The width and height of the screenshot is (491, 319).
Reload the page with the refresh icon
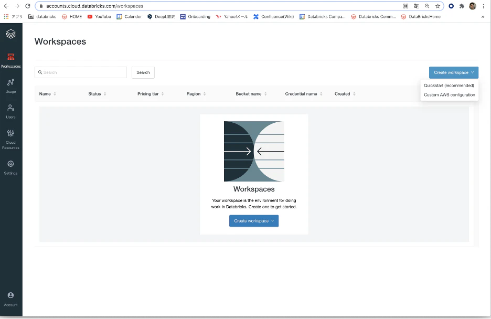[28, 6]
